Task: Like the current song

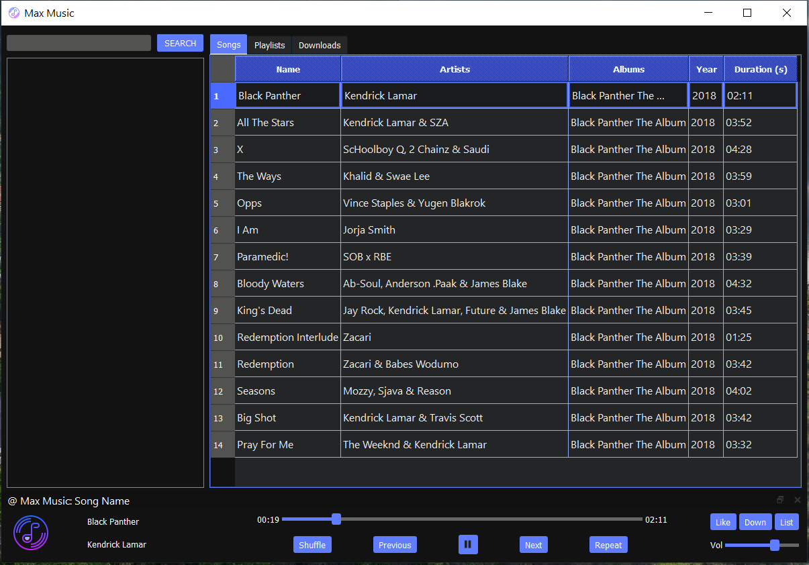Action: click(x=723, y=522)
